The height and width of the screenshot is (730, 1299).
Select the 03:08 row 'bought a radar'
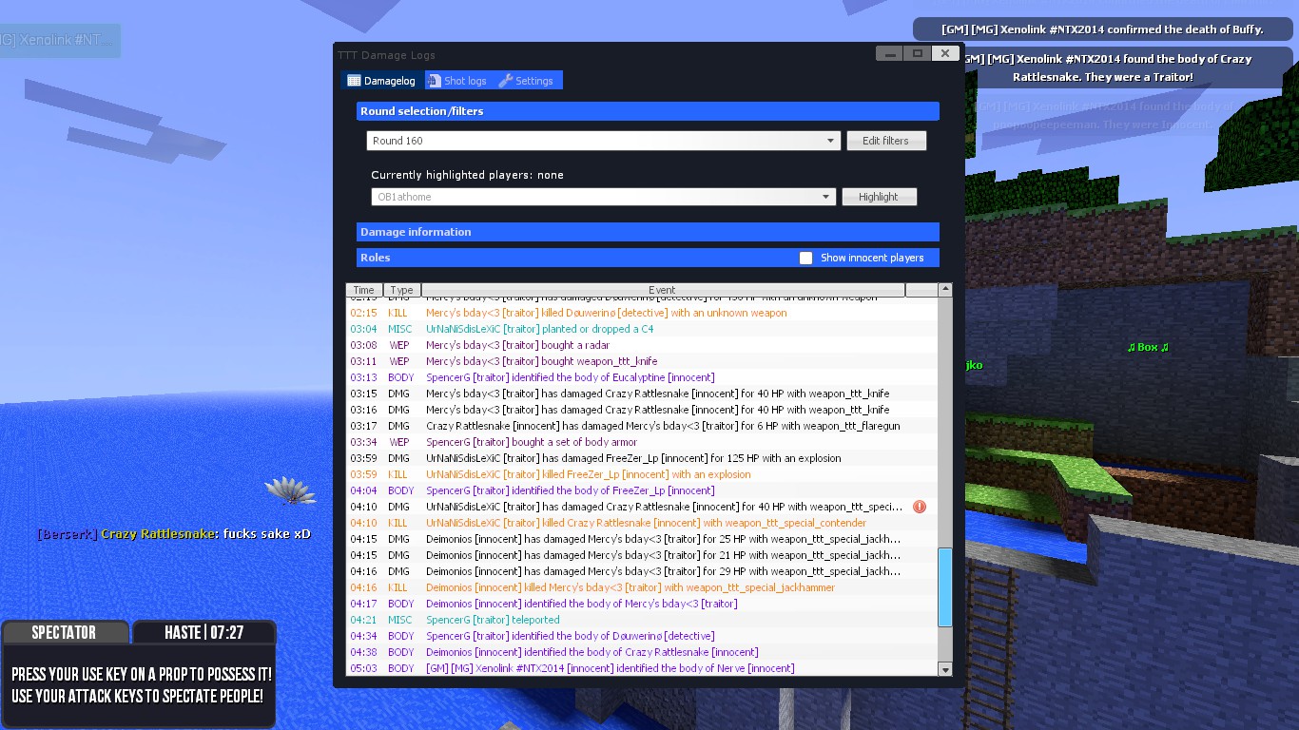642,345
